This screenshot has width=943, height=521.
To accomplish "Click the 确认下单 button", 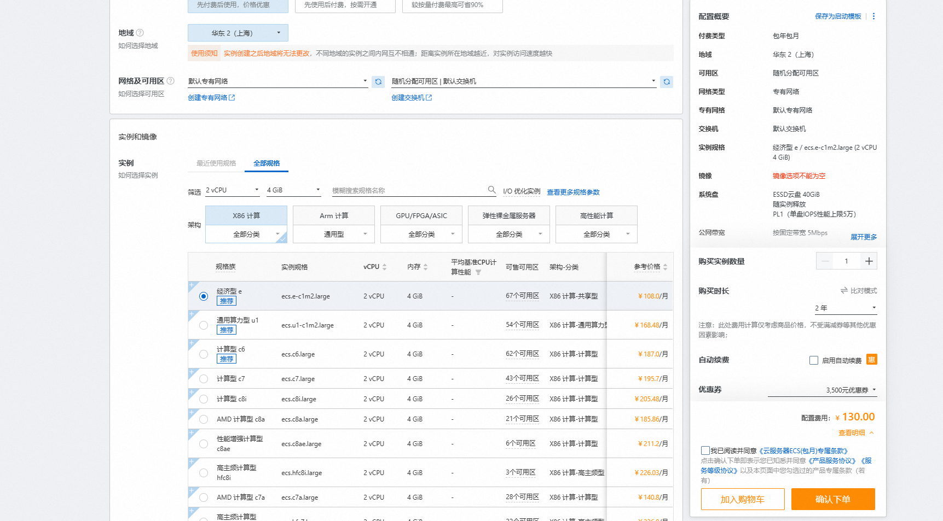I will point(833,499).
